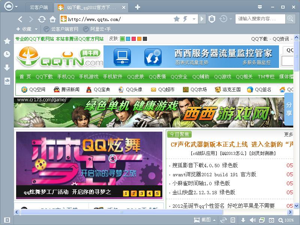The image size is (300, 225).
Task: Click the go arrow next to address bar
Action: tap(202, 19)
